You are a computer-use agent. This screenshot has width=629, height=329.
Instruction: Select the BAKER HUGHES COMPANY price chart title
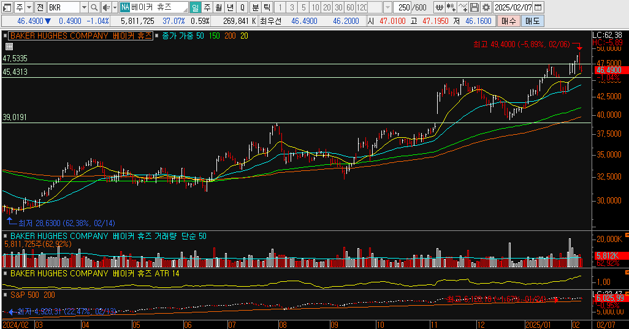(x=82, y=36)
